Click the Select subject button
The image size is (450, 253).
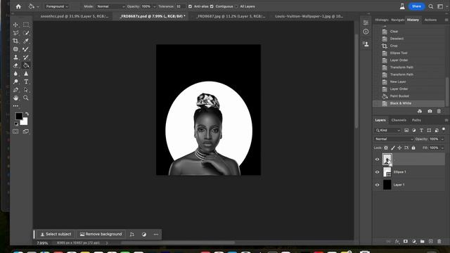click(56, 234)
